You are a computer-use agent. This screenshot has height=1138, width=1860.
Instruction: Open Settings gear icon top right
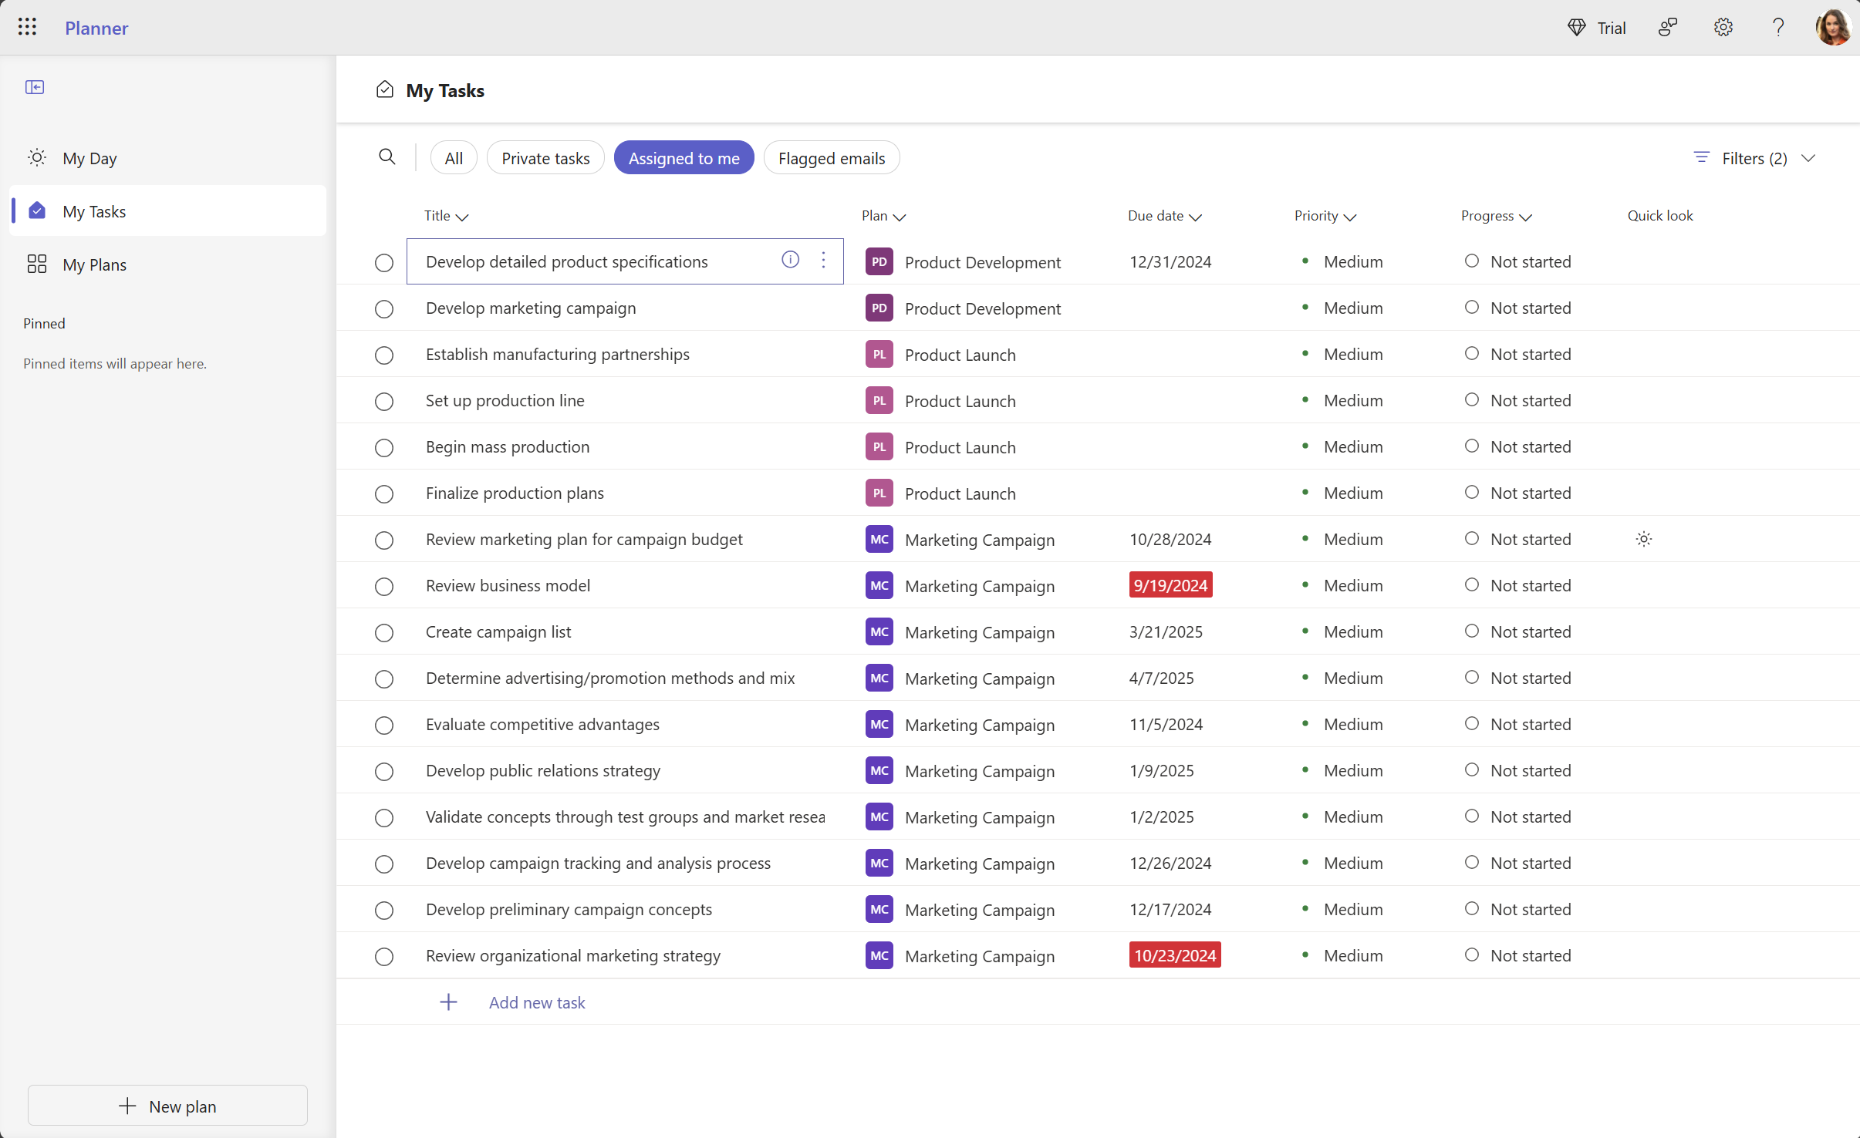click(x=1723, y=26)
